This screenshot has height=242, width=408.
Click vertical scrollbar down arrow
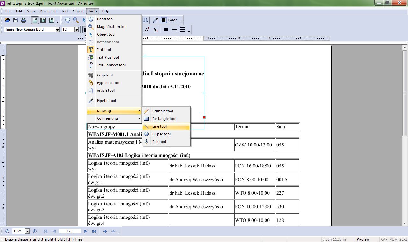tap(405, 223)
